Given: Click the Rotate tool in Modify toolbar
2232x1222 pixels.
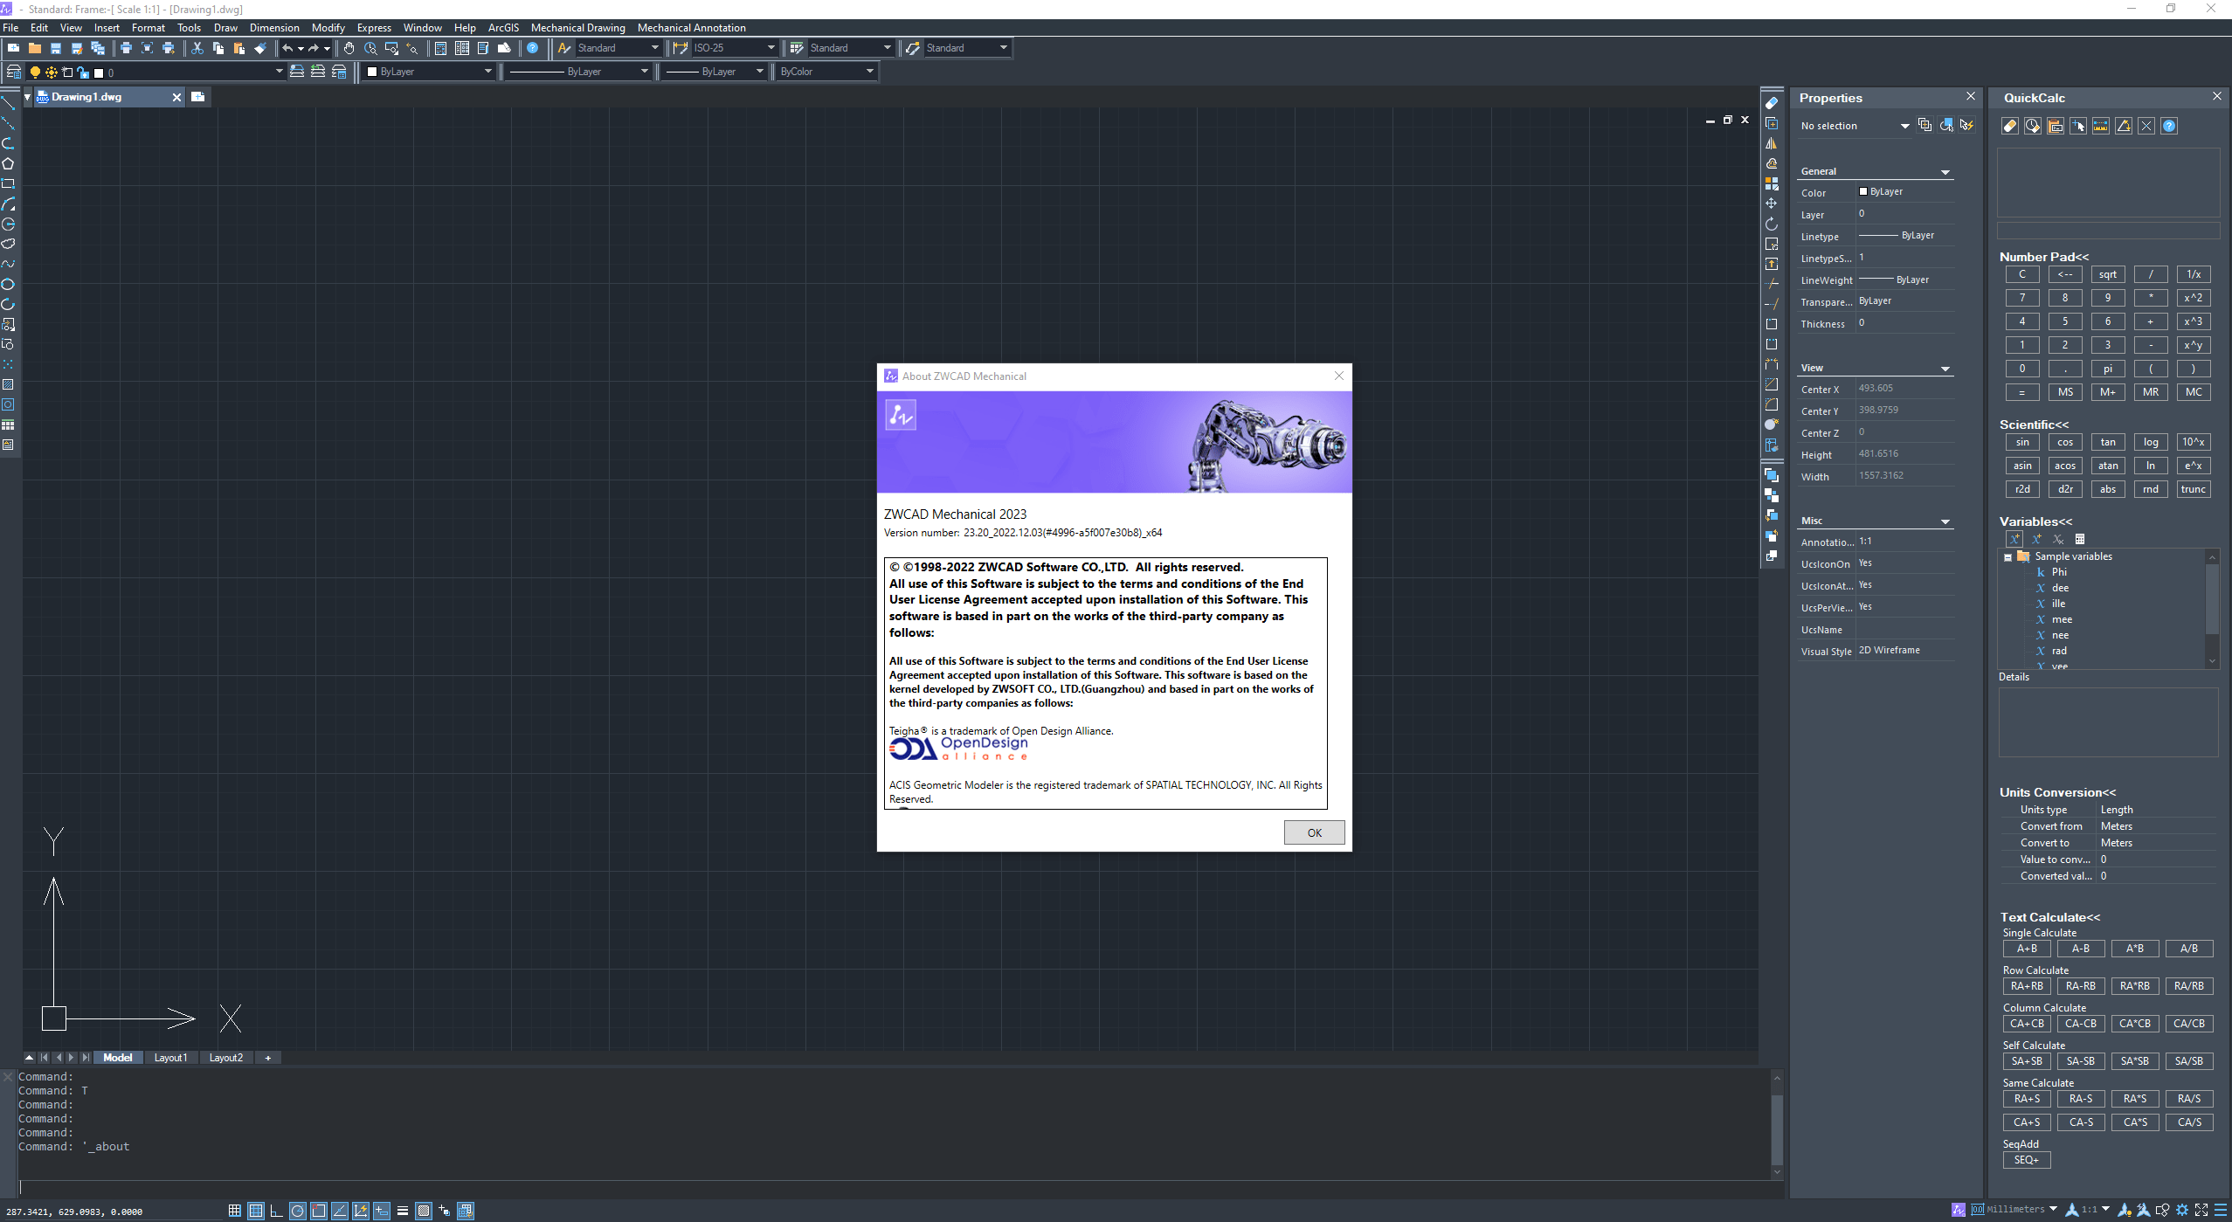Looking at the screenshot, I should pyautogui.click(x=1772, y=224).
